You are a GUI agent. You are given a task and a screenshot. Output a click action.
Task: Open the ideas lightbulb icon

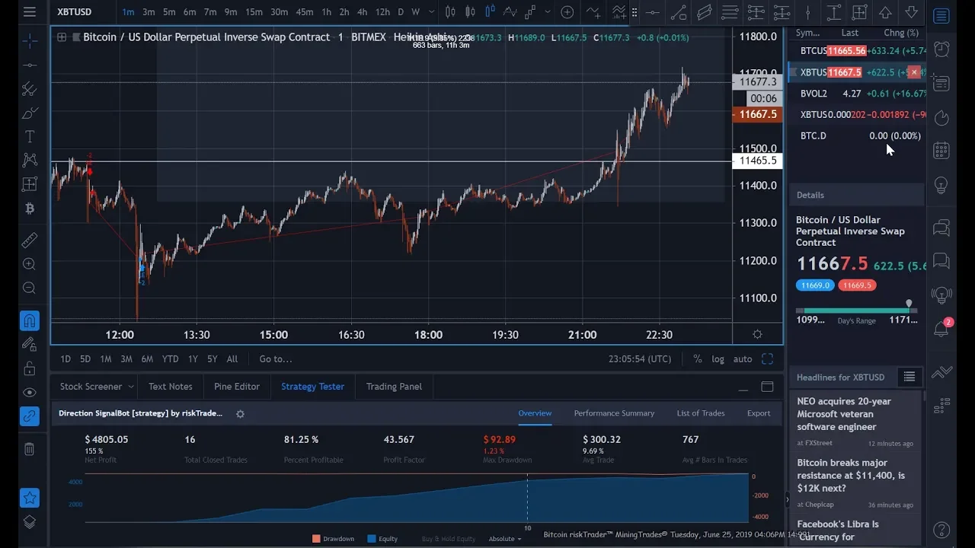941,185
